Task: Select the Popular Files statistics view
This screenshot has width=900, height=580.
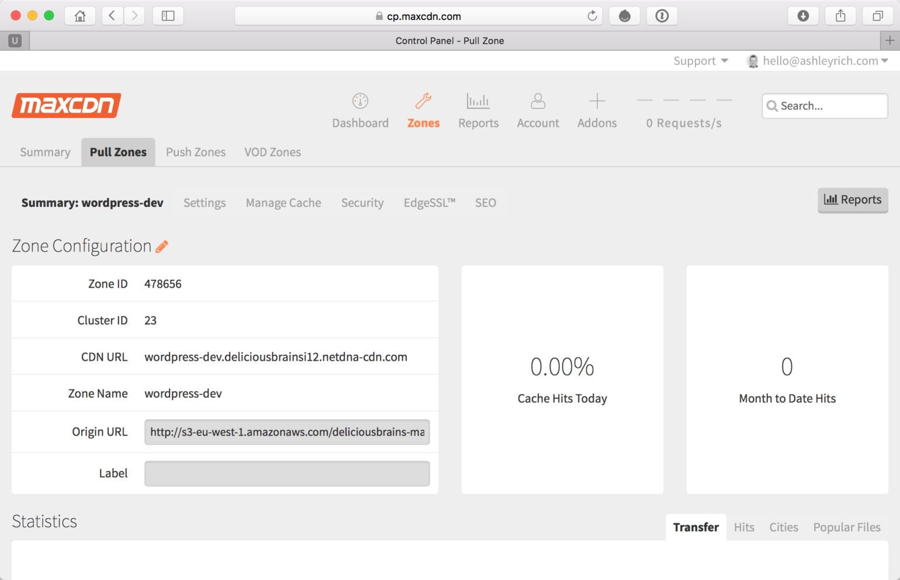Action: coord(847,527)
